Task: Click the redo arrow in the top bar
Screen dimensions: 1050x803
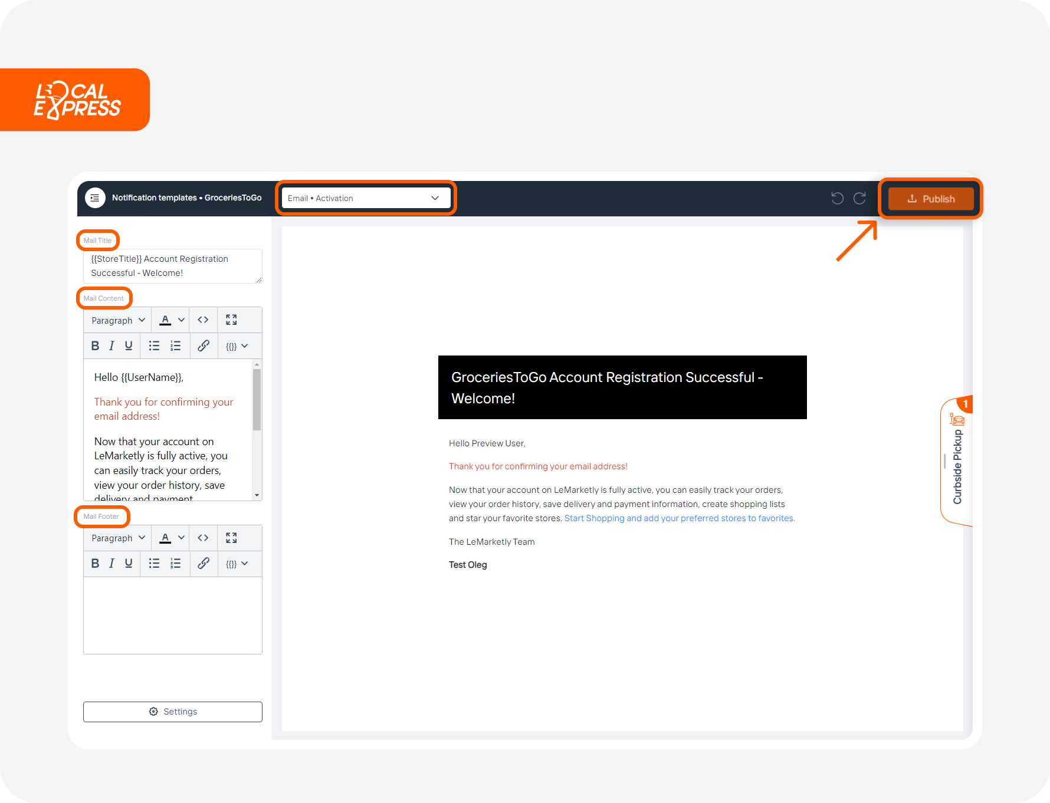Action: pyautogui.click(x=859, y=198)
